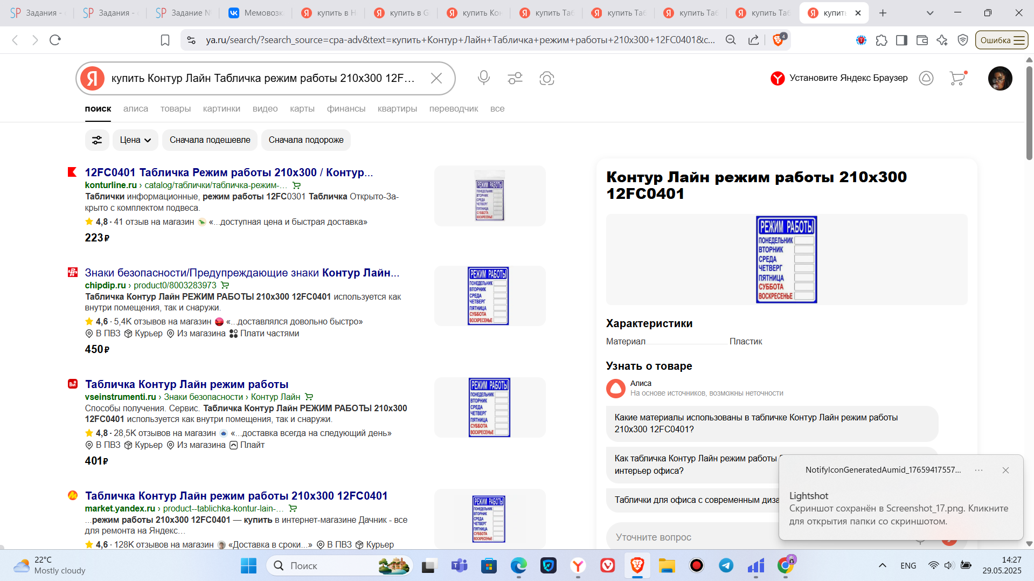Open vseinstrumenti.ru Табличка result link
1034x581 pixels.
(x=187, y=384)
